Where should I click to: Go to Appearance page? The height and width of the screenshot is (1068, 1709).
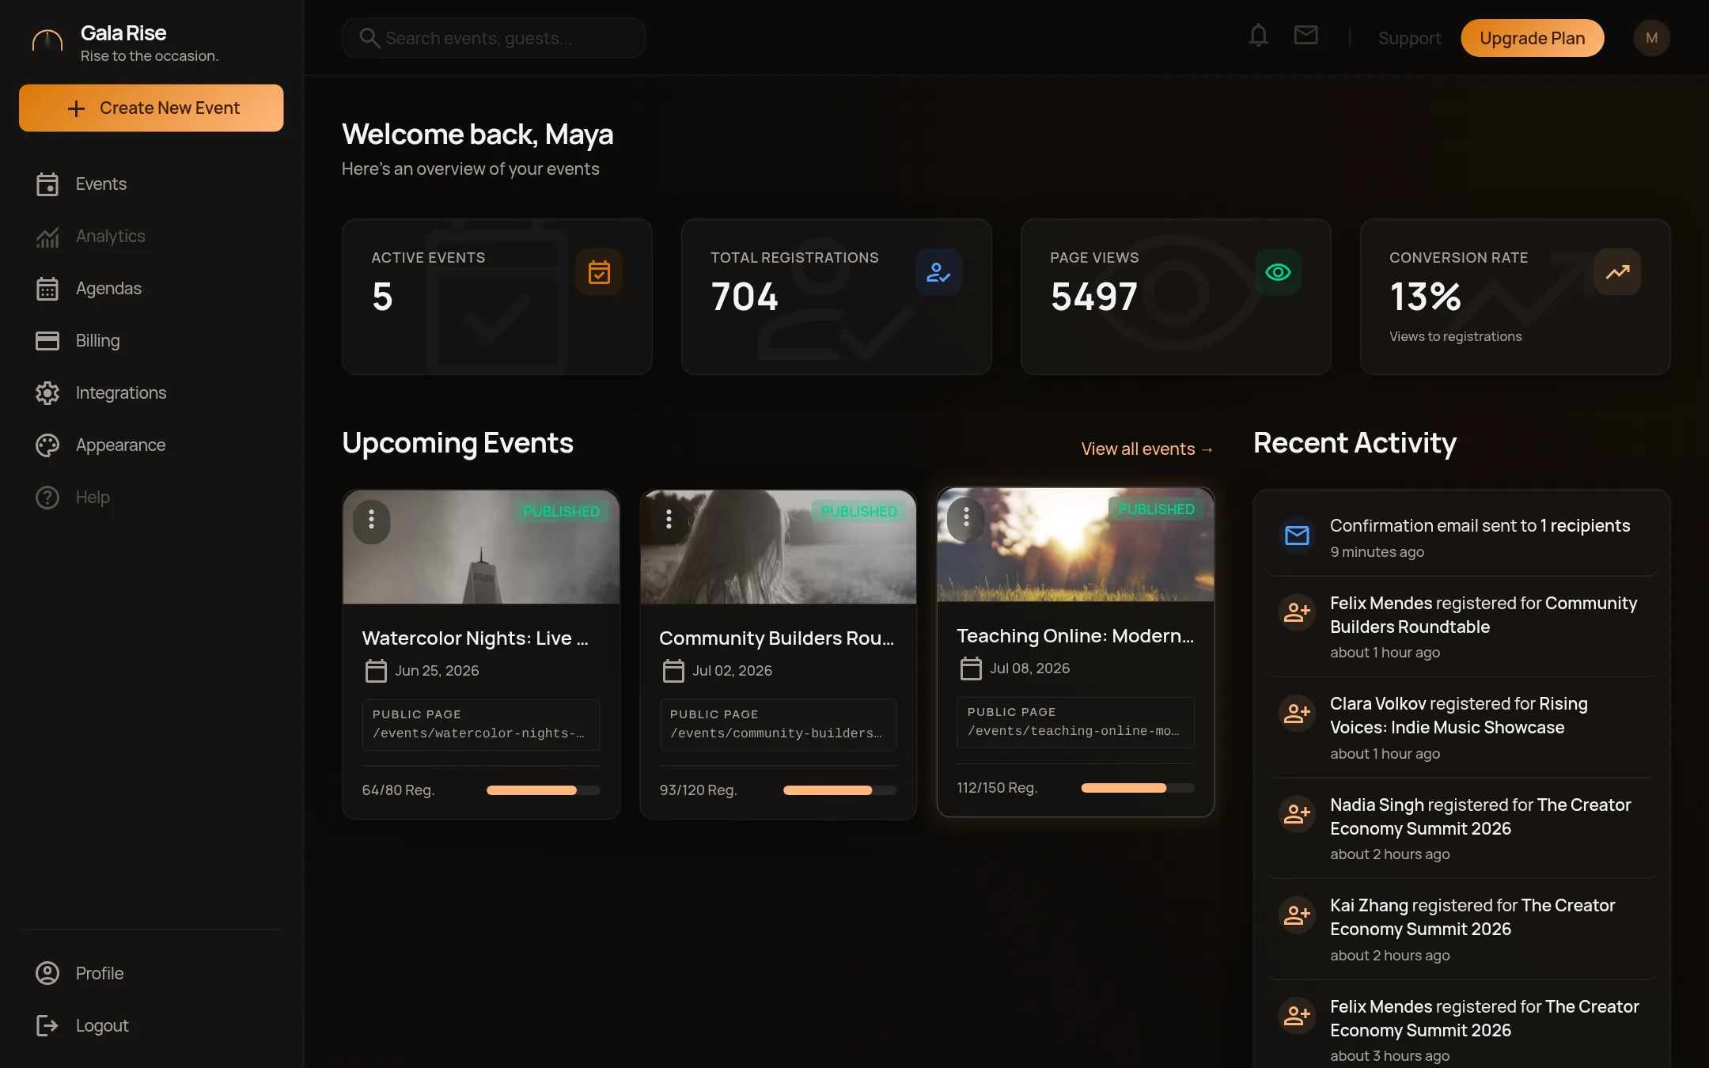(x=152, y=445)
